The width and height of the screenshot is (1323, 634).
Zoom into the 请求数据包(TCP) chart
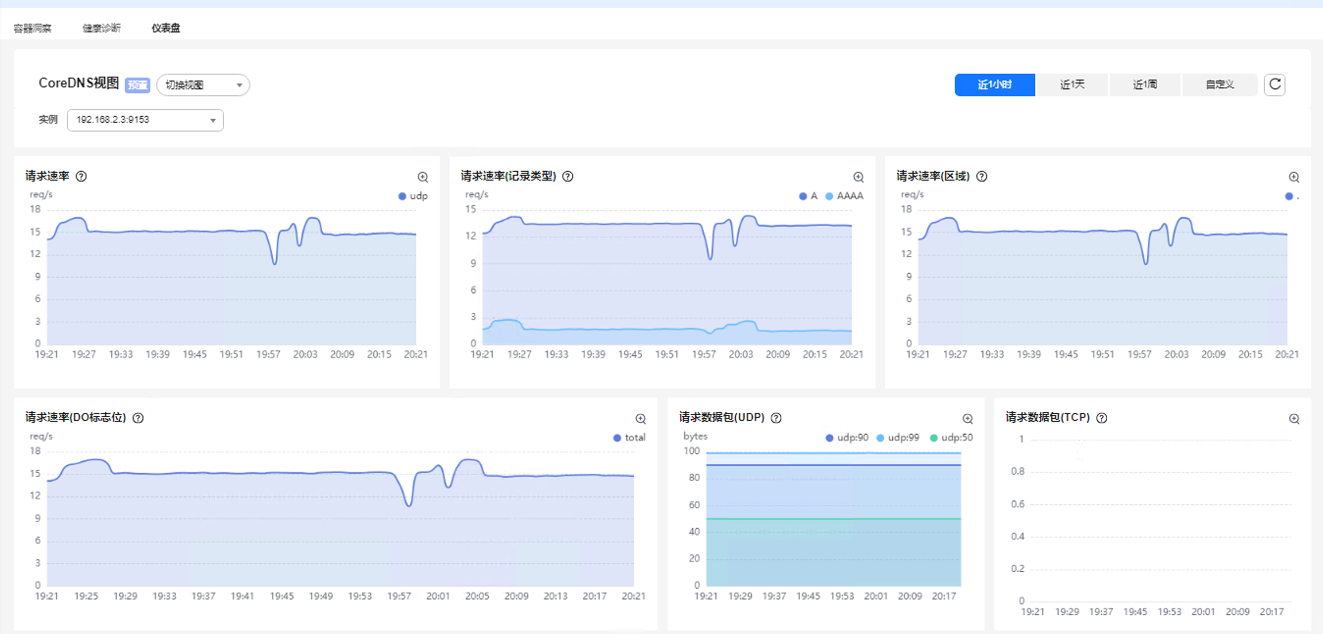(1294, 418)
